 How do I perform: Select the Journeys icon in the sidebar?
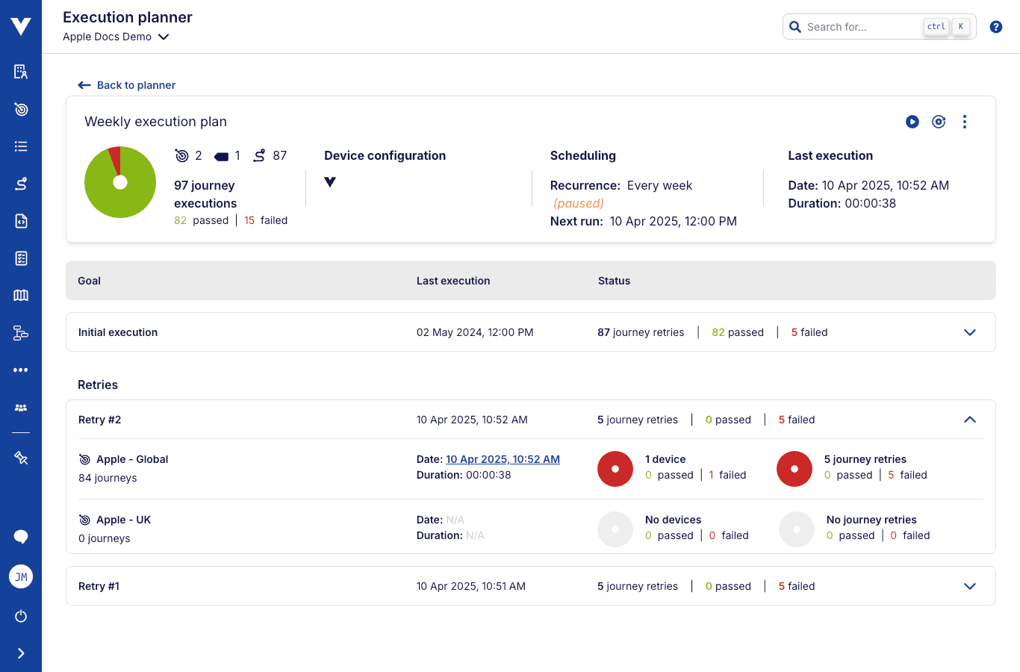point(21,183)
